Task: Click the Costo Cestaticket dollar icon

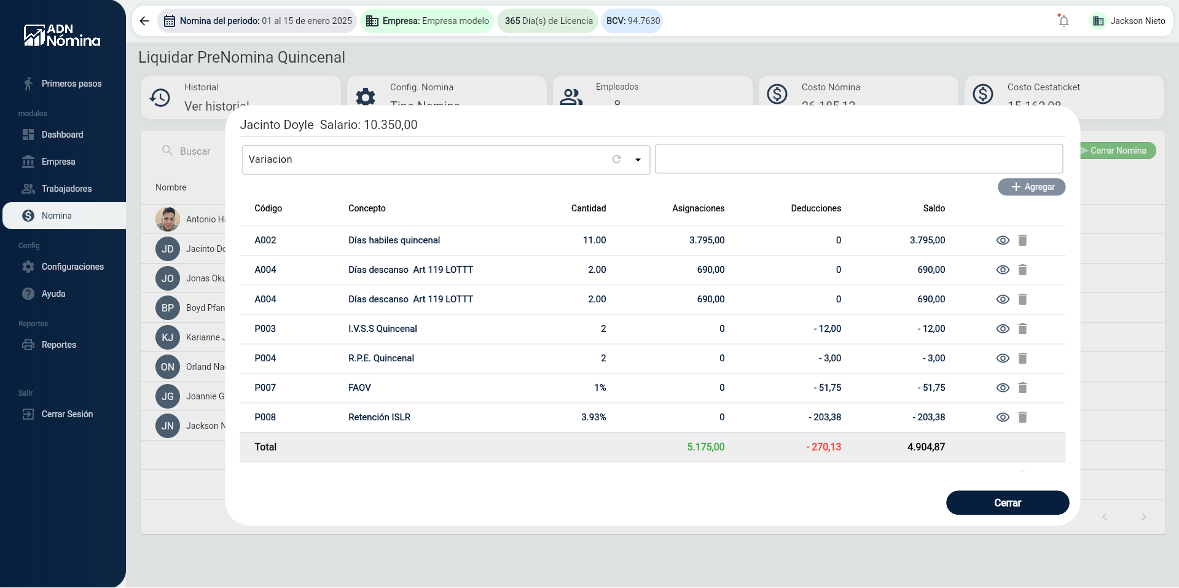Action: [983, 94]
